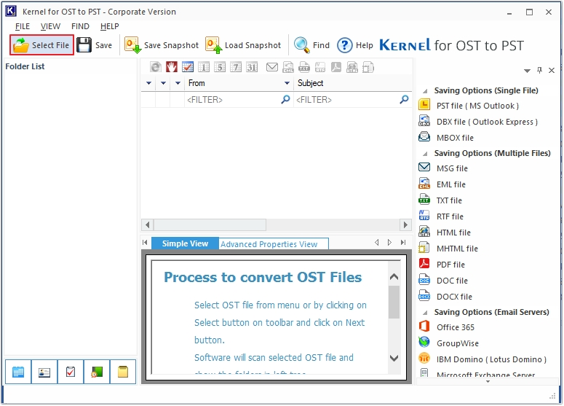This screenshot has width=564, height=406.
Task: Click the From column filter field
Action: [239, 99]
